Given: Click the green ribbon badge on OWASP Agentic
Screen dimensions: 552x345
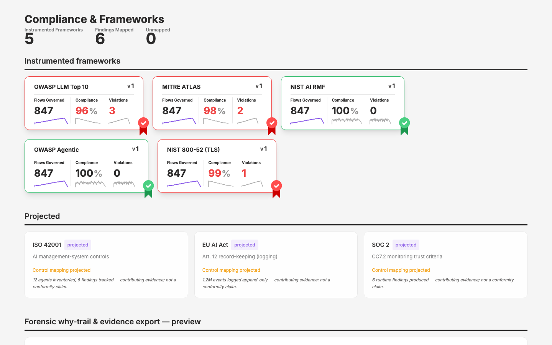Looking at the screenshot, I should [148, 189].
